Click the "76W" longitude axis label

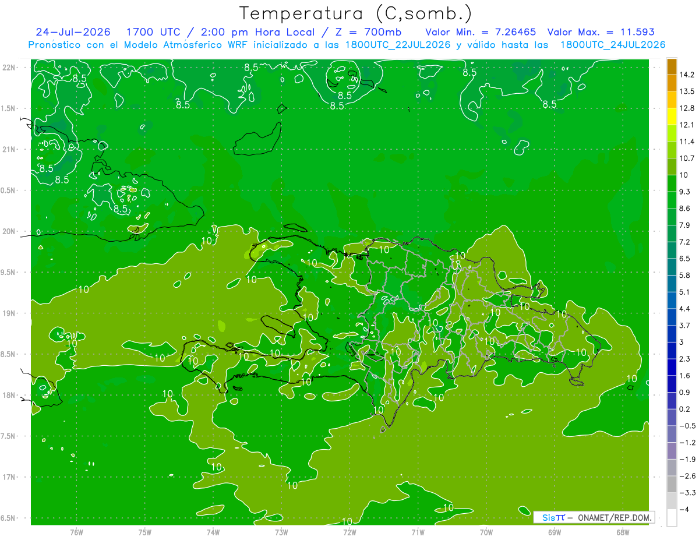(77, 532)
